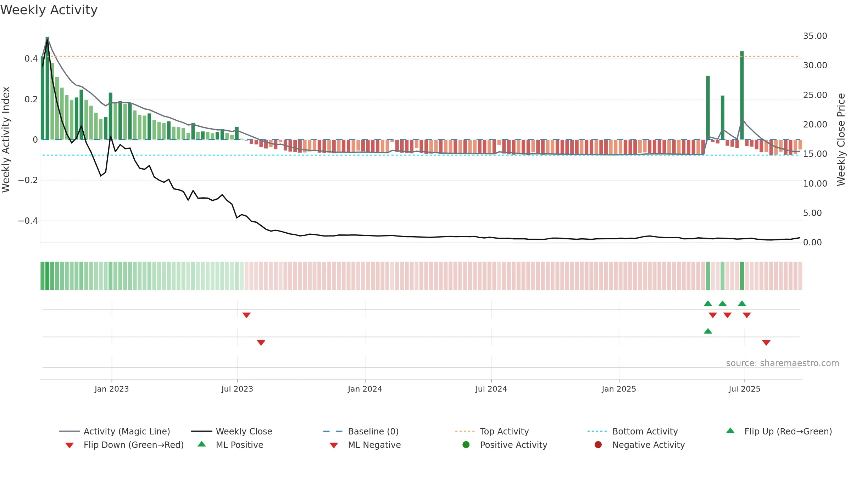This screenshot has width=851, height=478.
Task: Toggle the ML Negative legend entry
Action: [x=365, y=445]
